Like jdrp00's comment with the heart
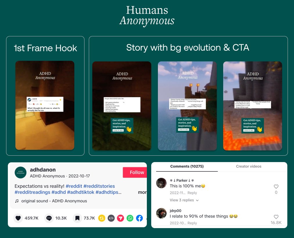The height and width of the screenshot is (238, 294). pos(276,217)
